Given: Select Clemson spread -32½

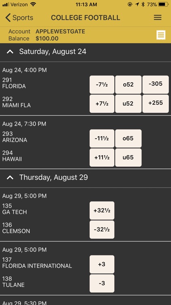Looking at the screenshot, I should [x=102, y=229].
